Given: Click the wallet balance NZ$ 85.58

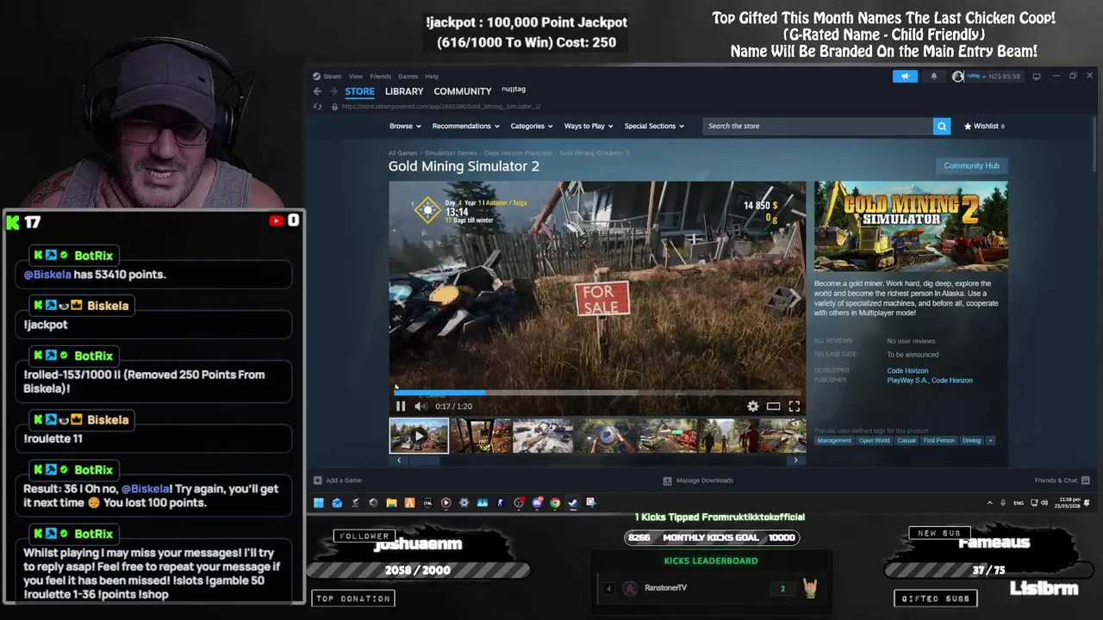Looking at the screenshot, I should click(1004, 76).
